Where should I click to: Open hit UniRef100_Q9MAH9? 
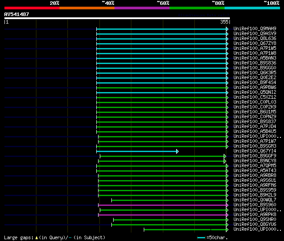255,28
